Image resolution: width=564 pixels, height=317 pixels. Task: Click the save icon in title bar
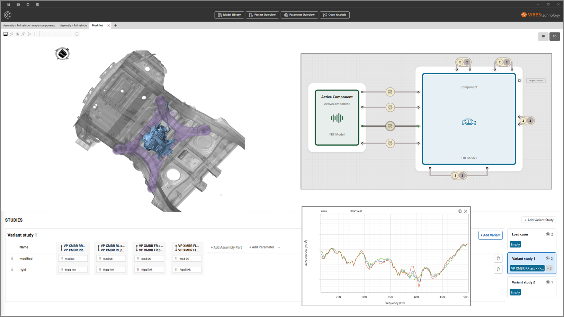[28, 4]
